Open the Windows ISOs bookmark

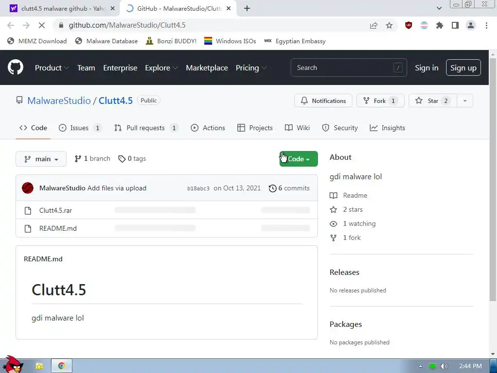[230, 41]
